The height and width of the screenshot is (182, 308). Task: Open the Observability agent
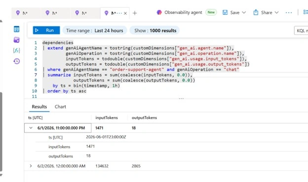(183, 12)
